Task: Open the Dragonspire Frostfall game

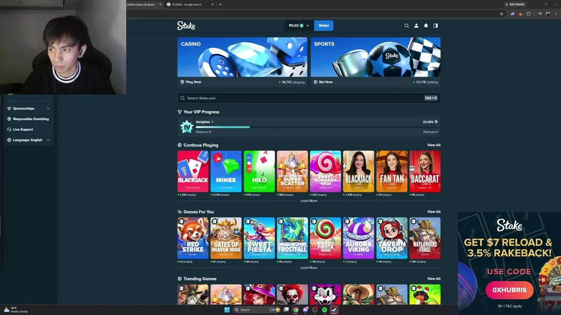Action: [x=292, y=238]
